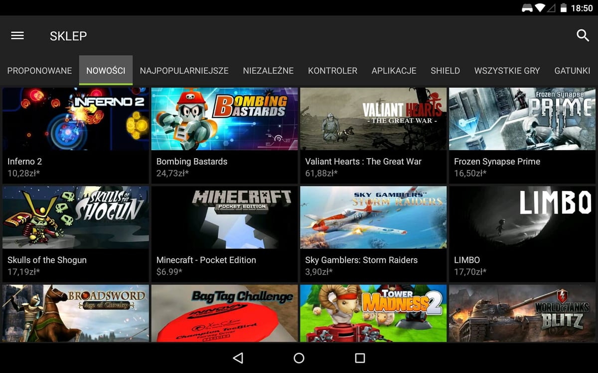Click the 3,90zł* Sky Gamblers price
Image resolution: width=598 pixels, height=373 pixels.
[319, 272]
